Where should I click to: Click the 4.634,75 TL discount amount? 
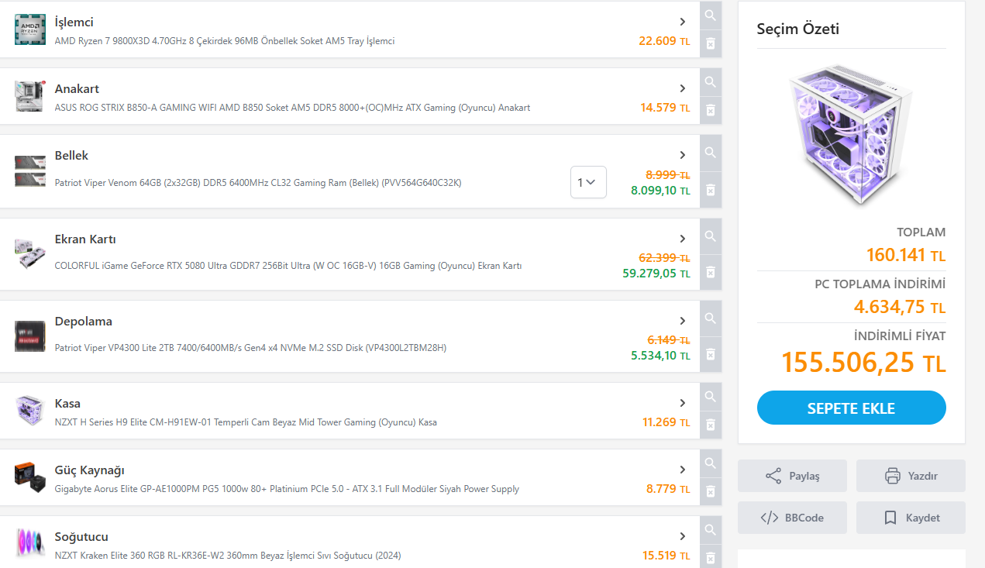pyautogui.click(x=900, y=307)
